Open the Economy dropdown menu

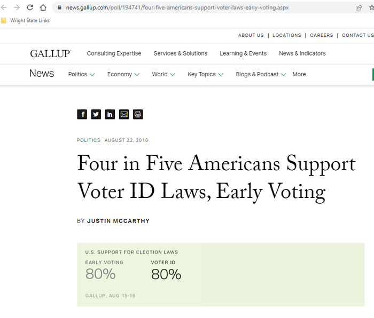click(123, 74)
